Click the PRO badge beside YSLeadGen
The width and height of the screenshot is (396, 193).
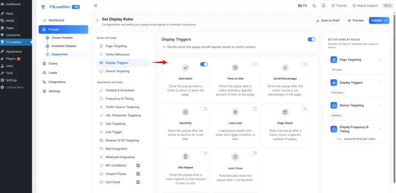(76, 7)
